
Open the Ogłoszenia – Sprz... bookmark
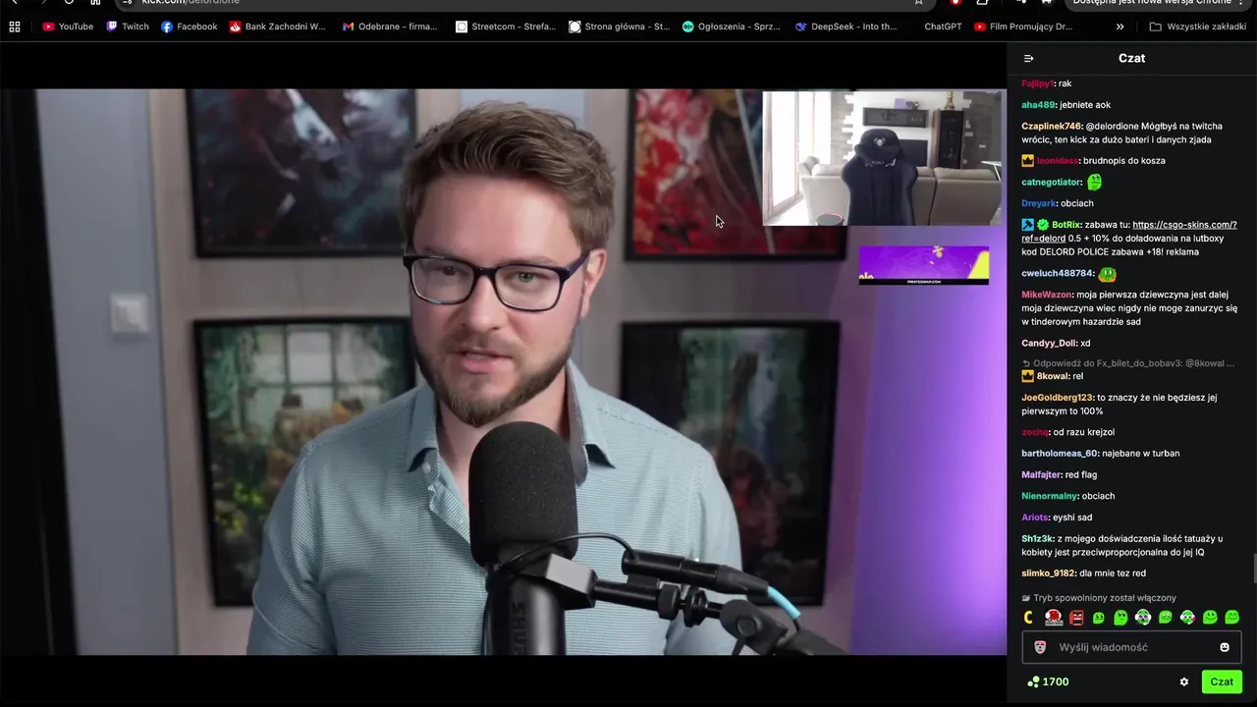pyautogui.click(x=731, y=27)
